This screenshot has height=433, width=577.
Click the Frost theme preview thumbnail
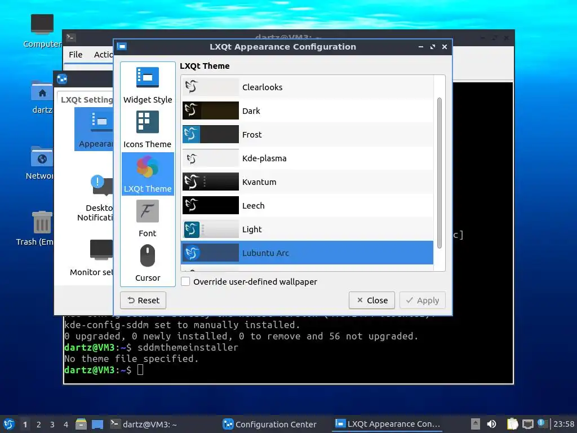[211, 134]
